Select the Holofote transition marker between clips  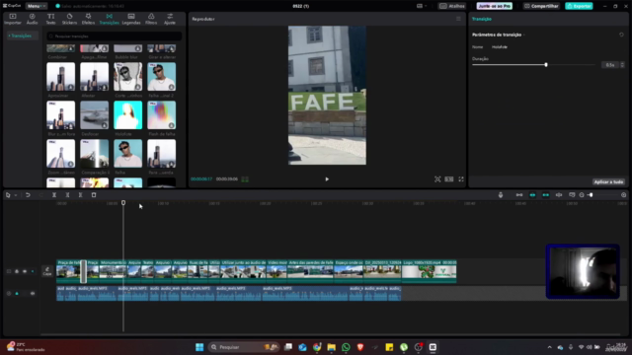pos(83,271)
